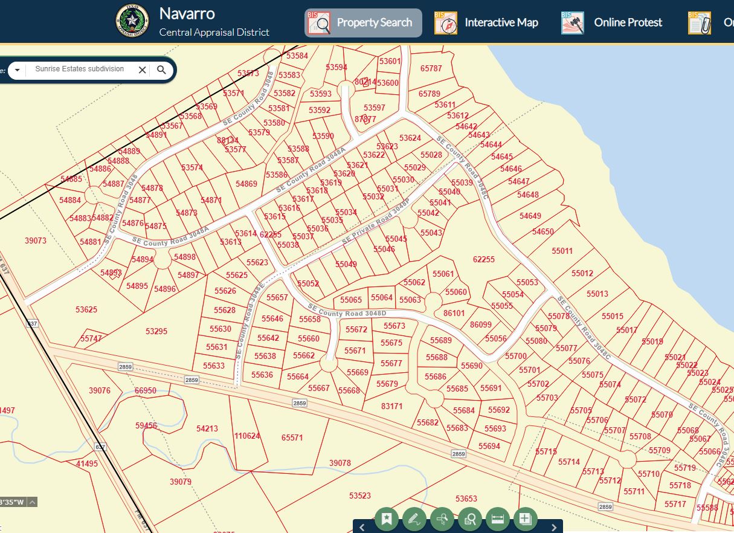
Task: Activate the identify/select by pointer tool
Action: pyautogui.click(x=442, y=518)
